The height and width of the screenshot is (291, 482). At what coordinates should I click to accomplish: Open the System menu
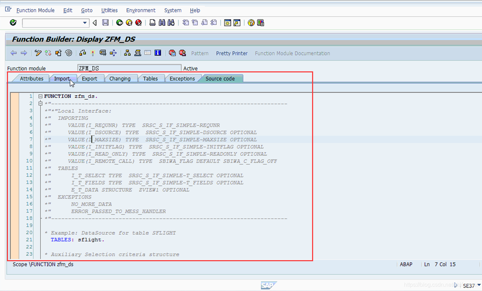click(x=173, y=10)
